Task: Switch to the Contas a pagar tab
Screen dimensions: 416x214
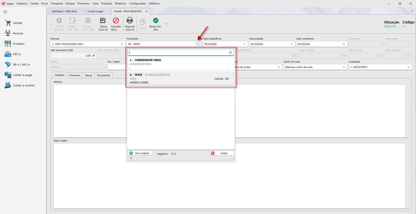Action: 95,11
